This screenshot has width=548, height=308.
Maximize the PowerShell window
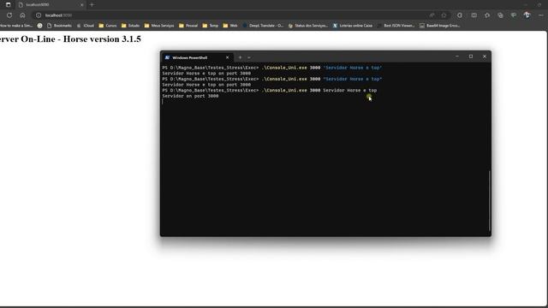(471, 56)
